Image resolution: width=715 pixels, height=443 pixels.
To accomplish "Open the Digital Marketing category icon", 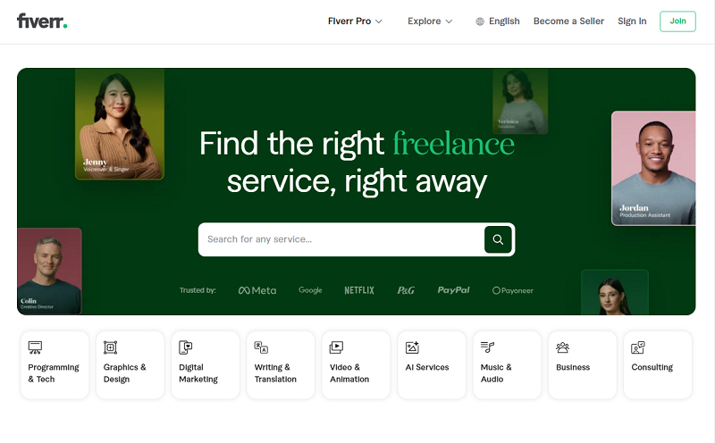I will coord(186,347).
